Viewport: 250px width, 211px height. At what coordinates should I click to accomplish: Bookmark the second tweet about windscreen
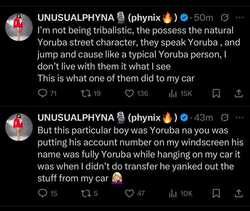coord(216,193)
